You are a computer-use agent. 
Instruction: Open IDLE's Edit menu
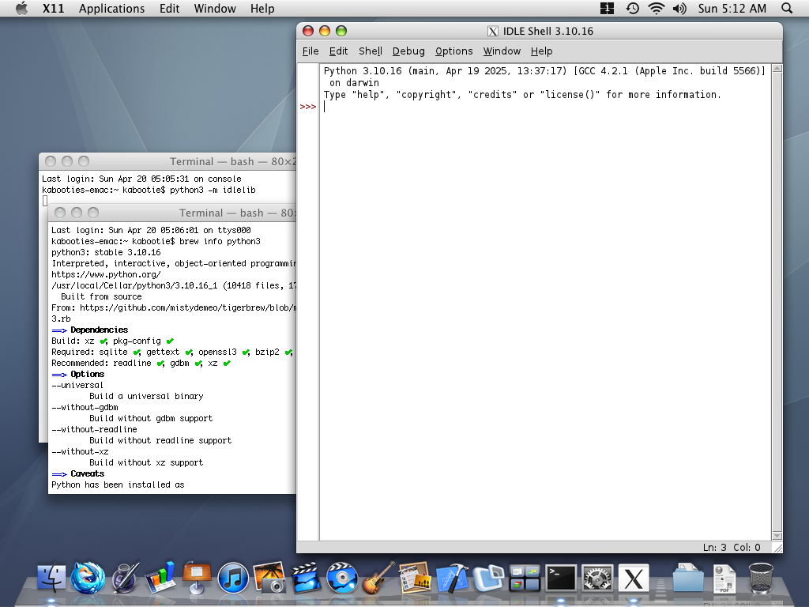tap(338, 51)
